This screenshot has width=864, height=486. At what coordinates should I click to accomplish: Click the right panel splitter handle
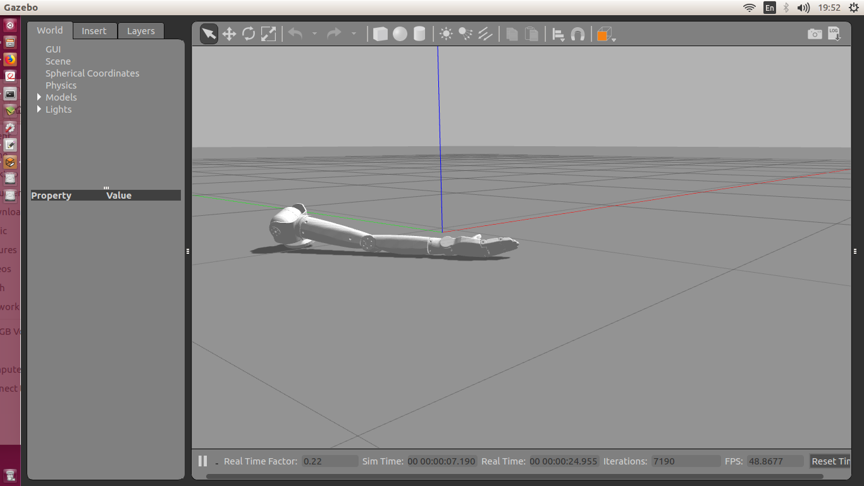pos(855,251)
